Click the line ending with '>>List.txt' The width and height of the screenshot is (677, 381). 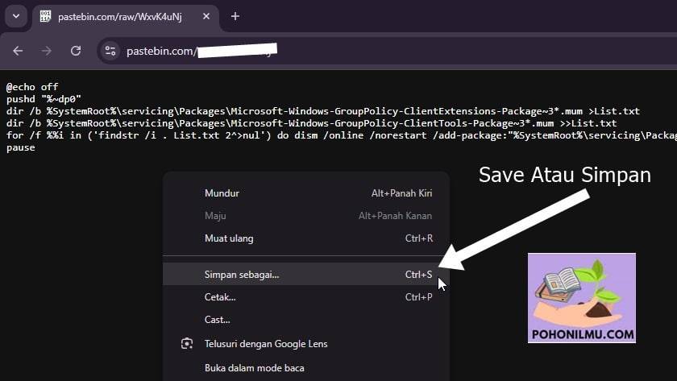(311, 123)
